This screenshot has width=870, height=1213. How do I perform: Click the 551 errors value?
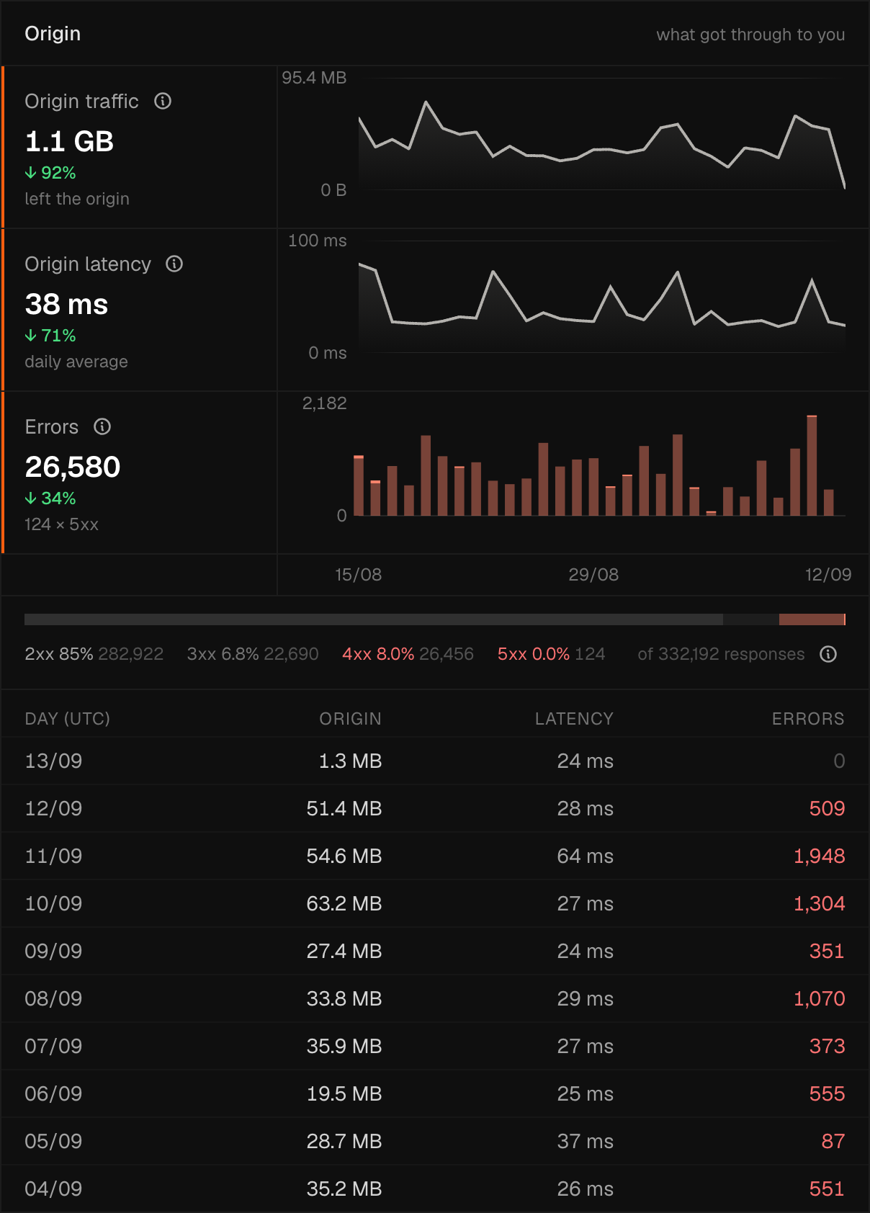pyautogui.click(x=827, y=1189)
